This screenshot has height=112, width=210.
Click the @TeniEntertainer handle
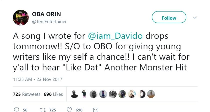(49, 22)
